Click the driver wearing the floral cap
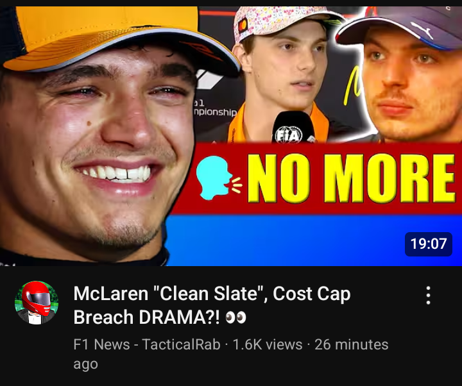 (283, 76)
